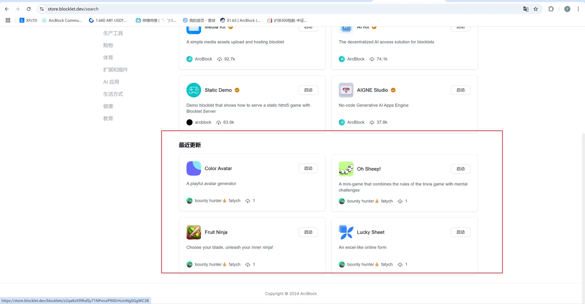The height and width of the screenshot is (304, 585).
Task: Click the page vertical scrollbar
Action: click(583, 218)
